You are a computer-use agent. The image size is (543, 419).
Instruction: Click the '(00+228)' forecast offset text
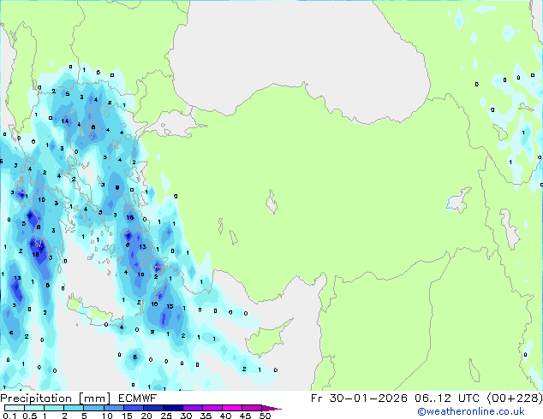(515, 398)
